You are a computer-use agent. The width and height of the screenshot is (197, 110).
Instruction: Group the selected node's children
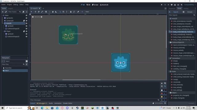tap(74, 12)
